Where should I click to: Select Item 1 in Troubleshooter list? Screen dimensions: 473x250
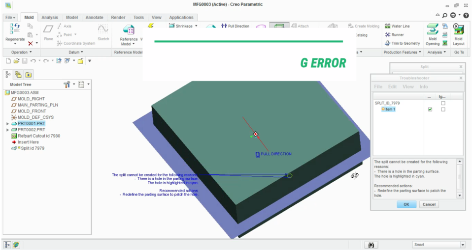pyautogui.click(x=389, y=109)
